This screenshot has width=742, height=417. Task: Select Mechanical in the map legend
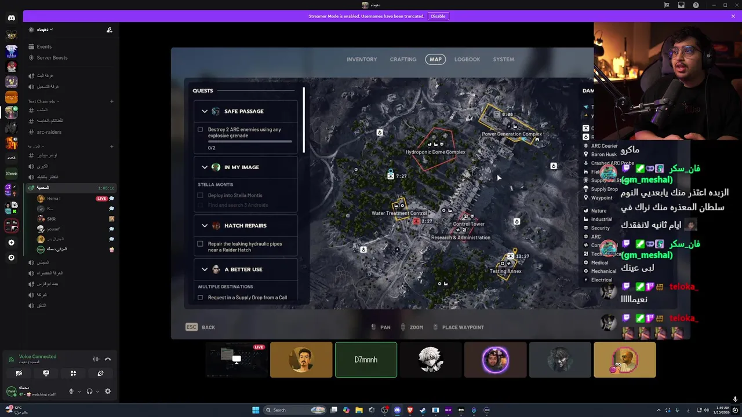(603, 271)
